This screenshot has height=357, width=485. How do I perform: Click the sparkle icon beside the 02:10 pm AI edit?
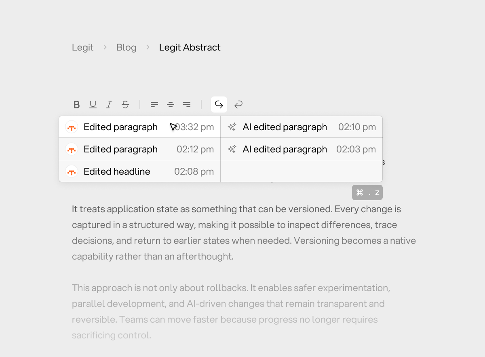point(232,127)
